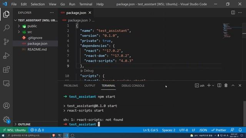Open Brave browser in taskbar

(x=53, y=135)
